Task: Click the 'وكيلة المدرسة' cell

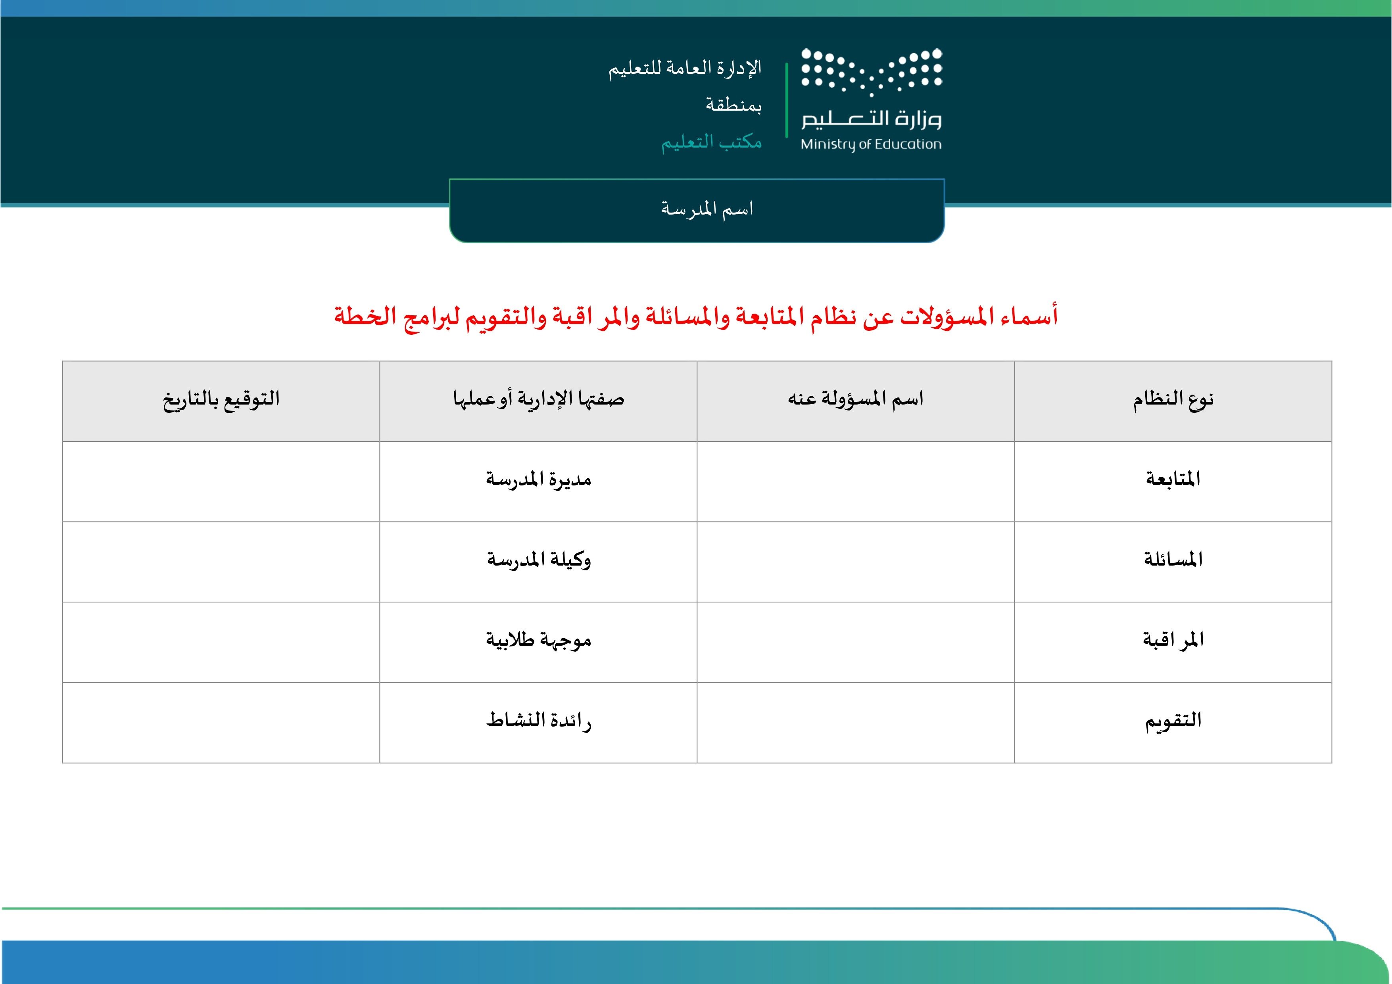Action: [538, 561]
